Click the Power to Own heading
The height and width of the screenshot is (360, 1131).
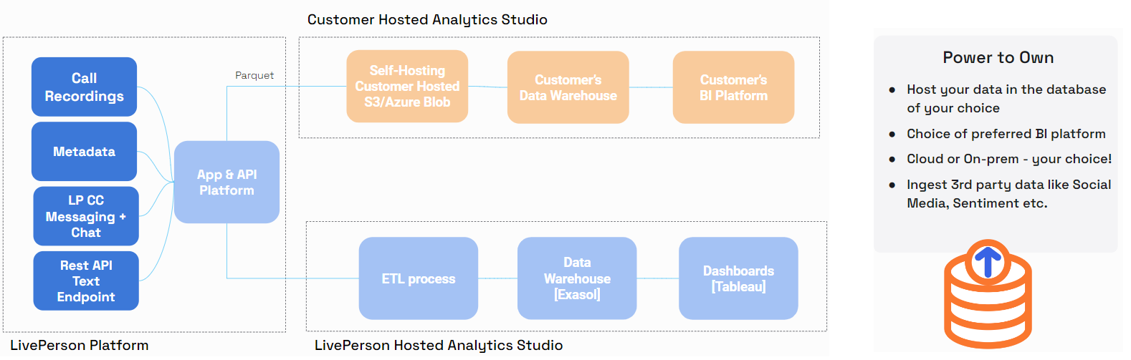click(998, 57)
